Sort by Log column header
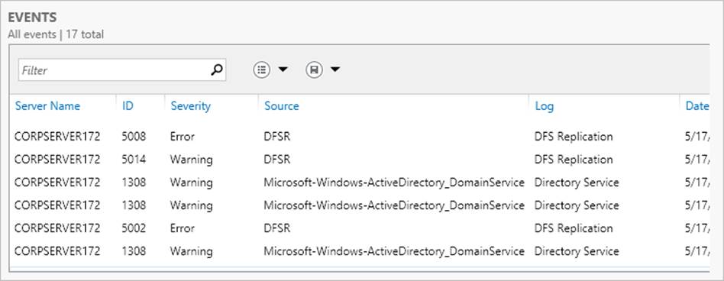 pos(545,107)
